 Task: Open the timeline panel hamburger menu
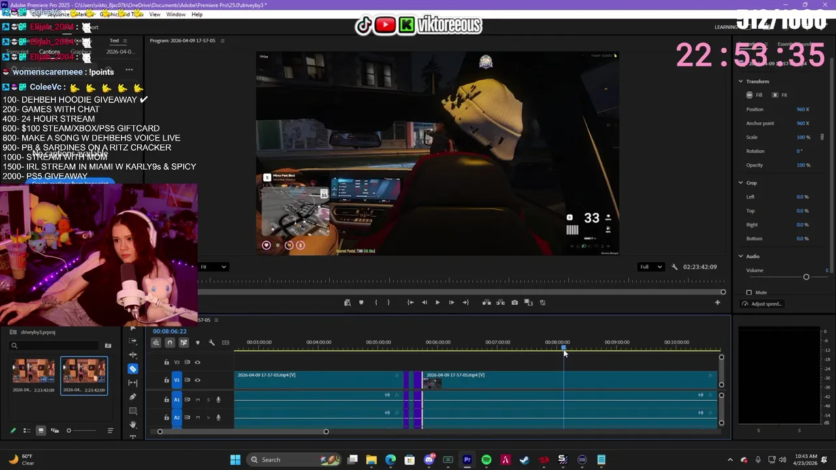(x=216, y=320)
